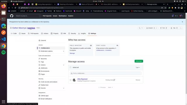Launch Firefox from the dock
The height and width of the screenshot is (105, 187).
[x=4, y=6]
